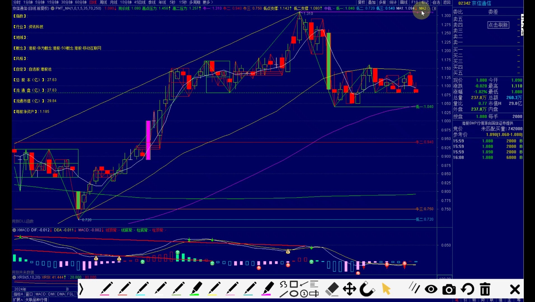Undo last annotation with the circular arrow
The width and height of the screenshot is (535, 302).
tap(467, 289)
